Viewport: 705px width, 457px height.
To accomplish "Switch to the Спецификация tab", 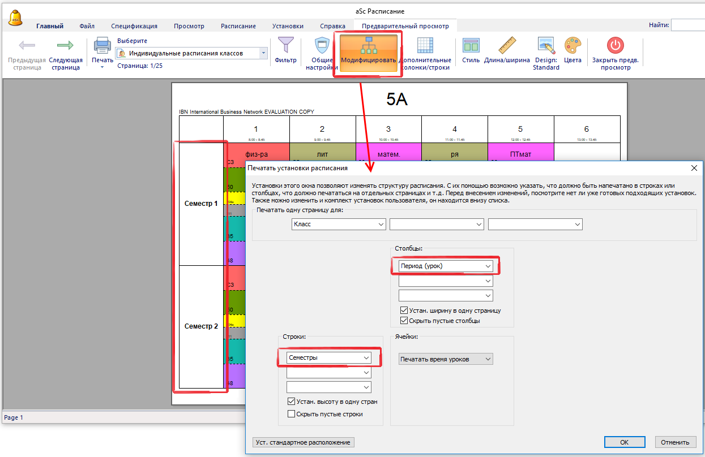I will coord(134,26).
